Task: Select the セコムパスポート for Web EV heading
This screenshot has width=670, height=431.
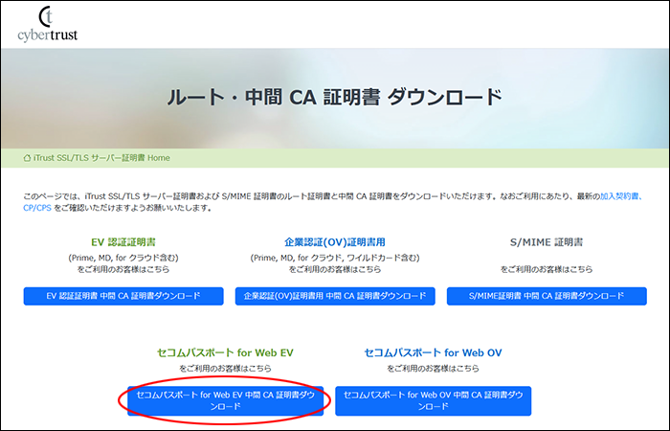Action: point(225,352)
